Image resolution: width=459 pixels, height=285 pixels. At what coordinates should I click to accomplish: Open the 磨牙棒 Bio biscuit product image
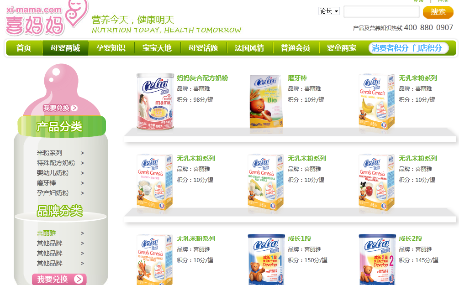pyautogui.click(x=266, y=101)
